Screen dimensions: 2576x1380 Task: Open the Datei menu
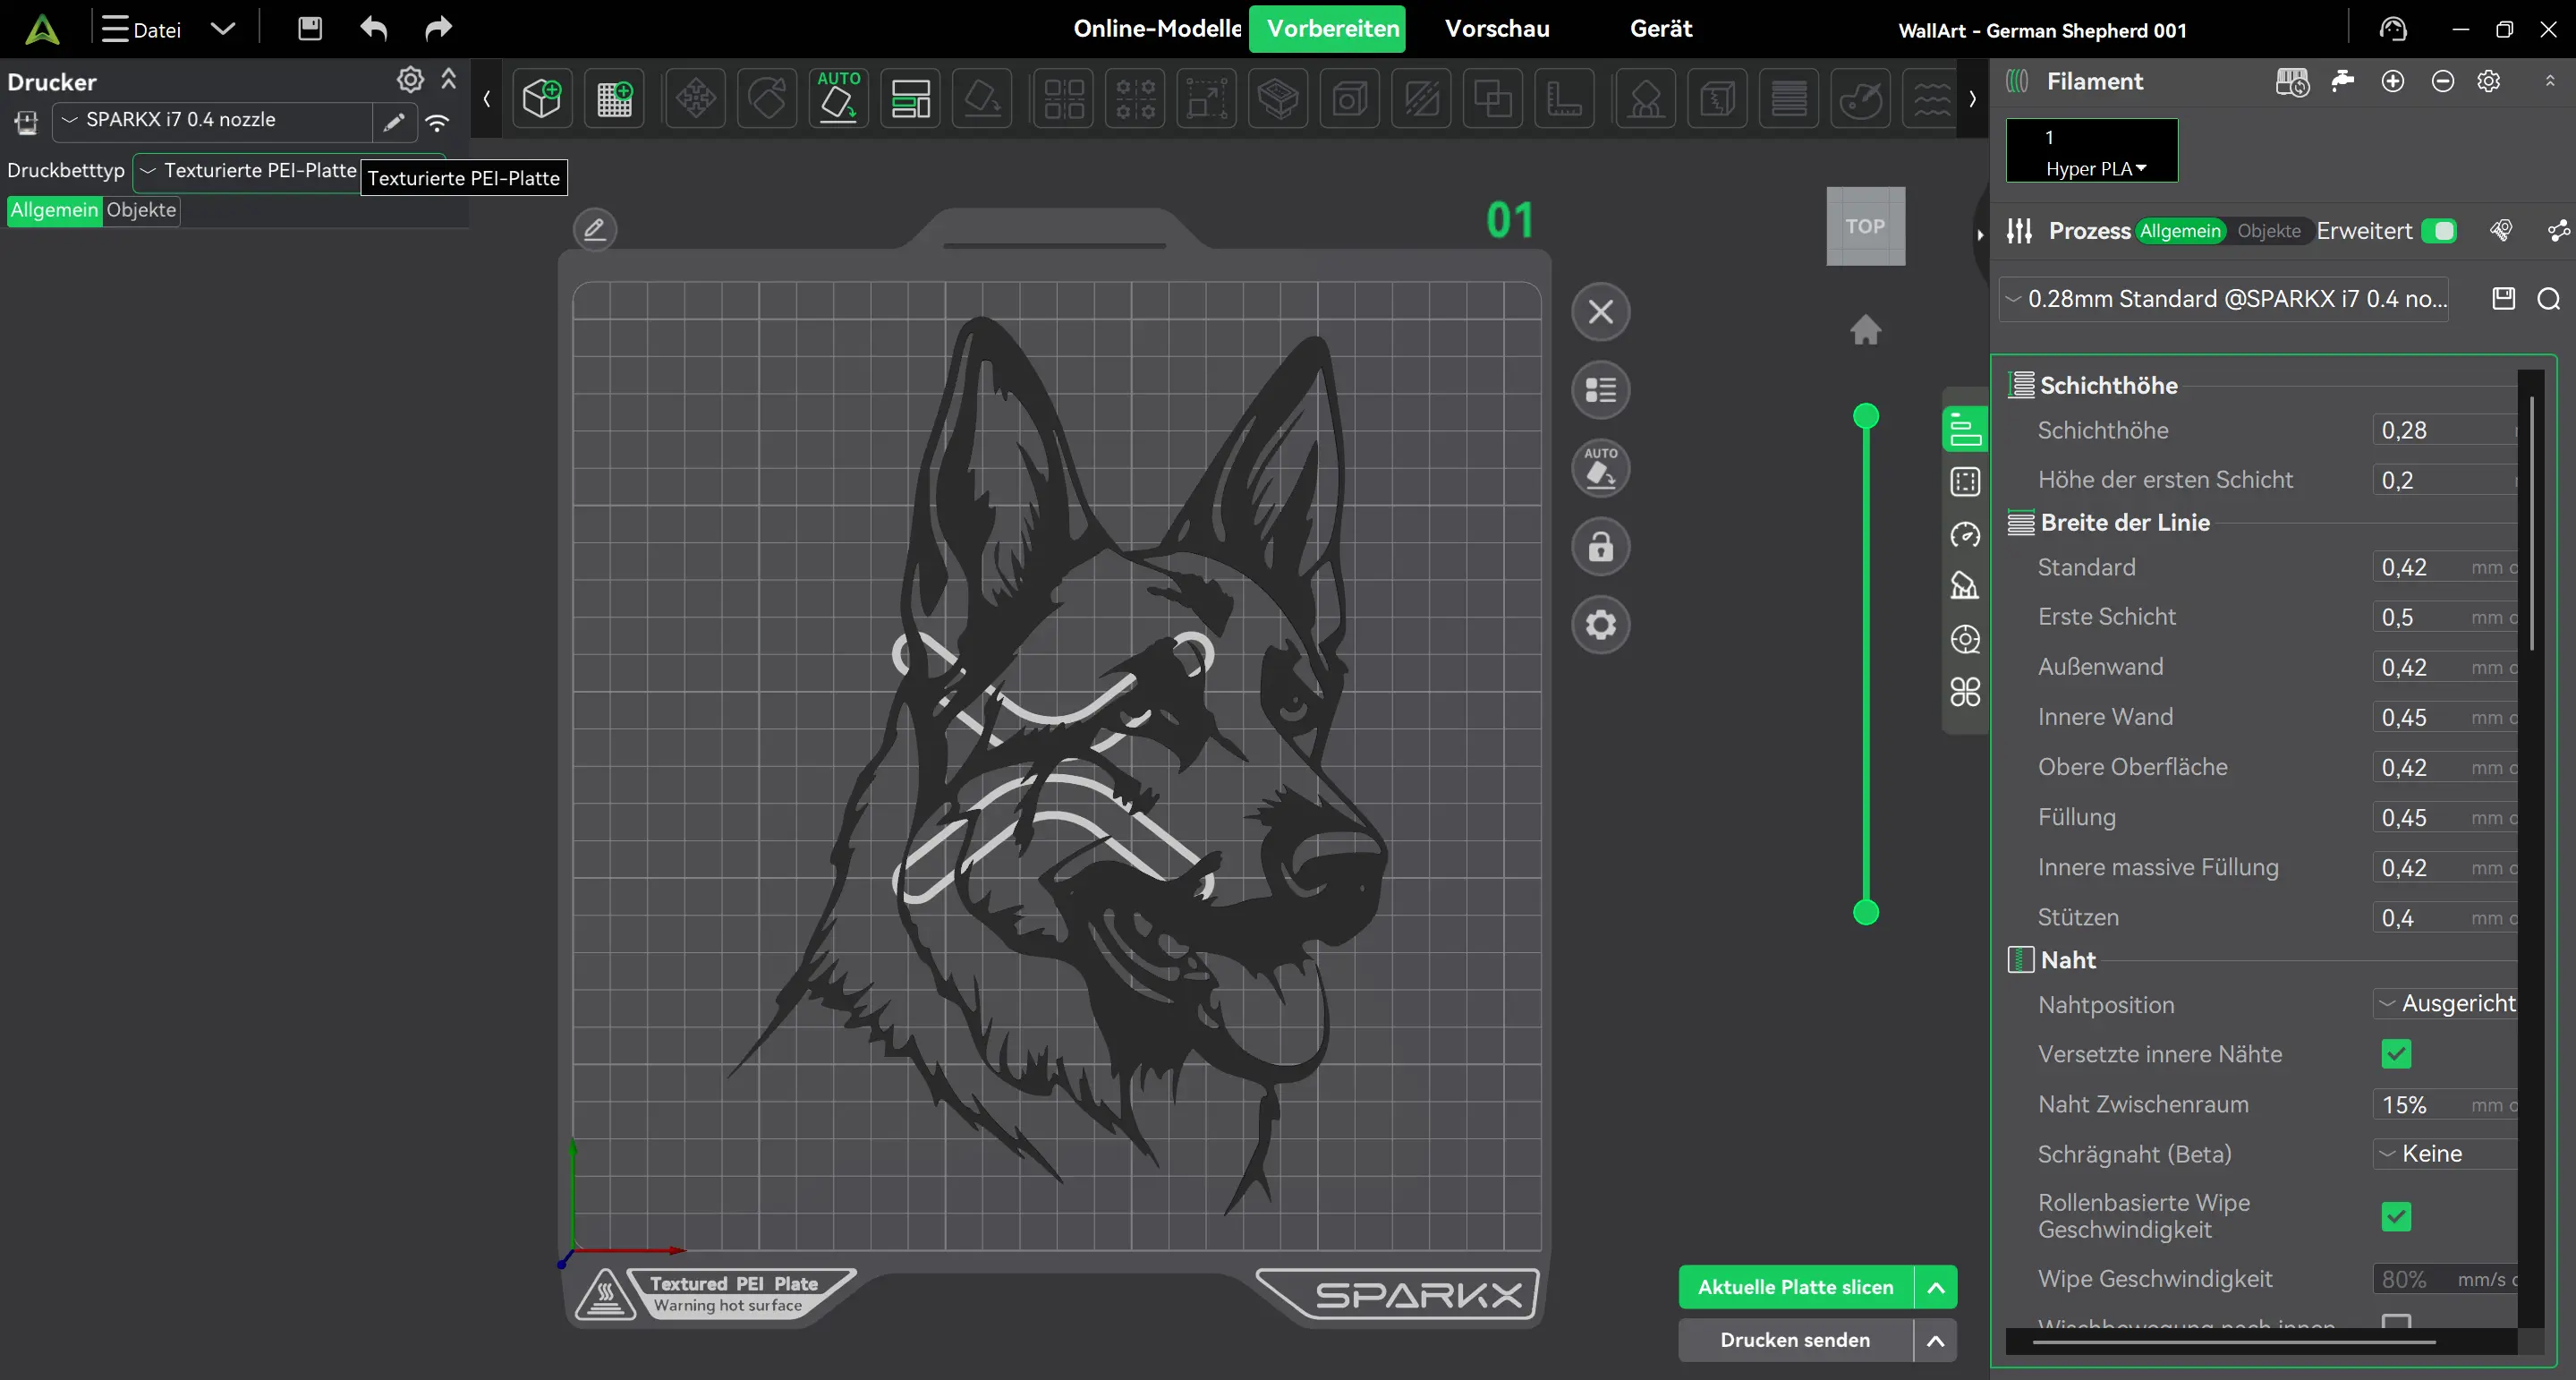[141, 29]
